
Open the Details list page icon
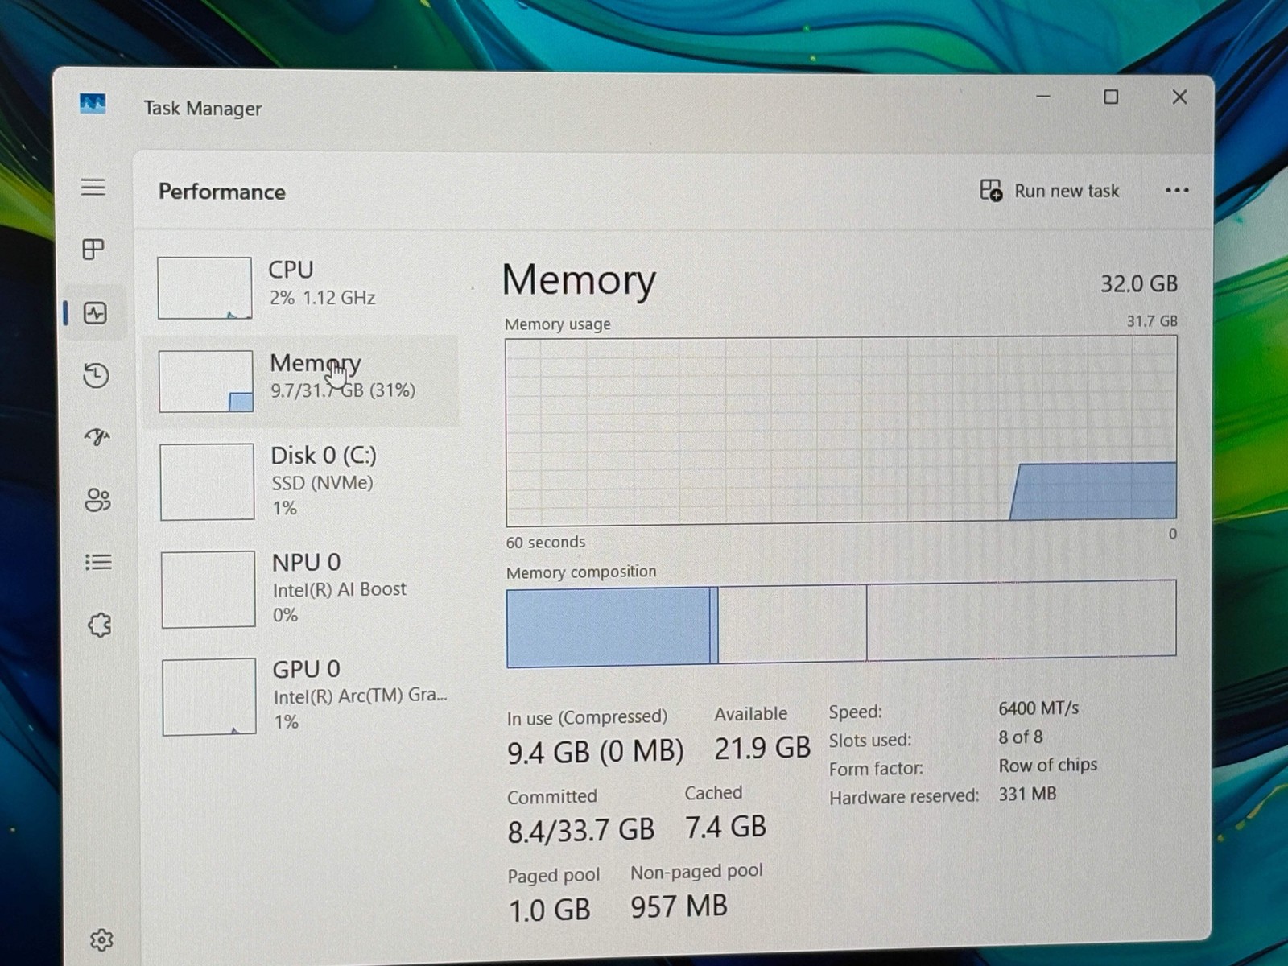[98, 562]
